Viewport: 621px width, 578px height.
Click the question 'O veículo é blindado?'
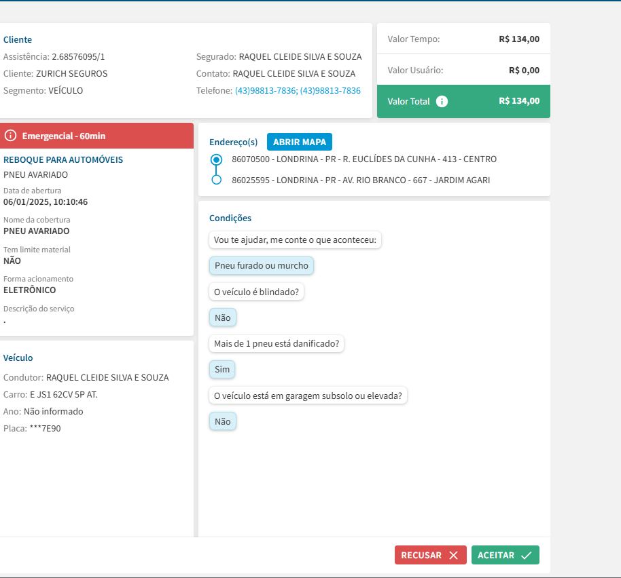click(256, 292)
